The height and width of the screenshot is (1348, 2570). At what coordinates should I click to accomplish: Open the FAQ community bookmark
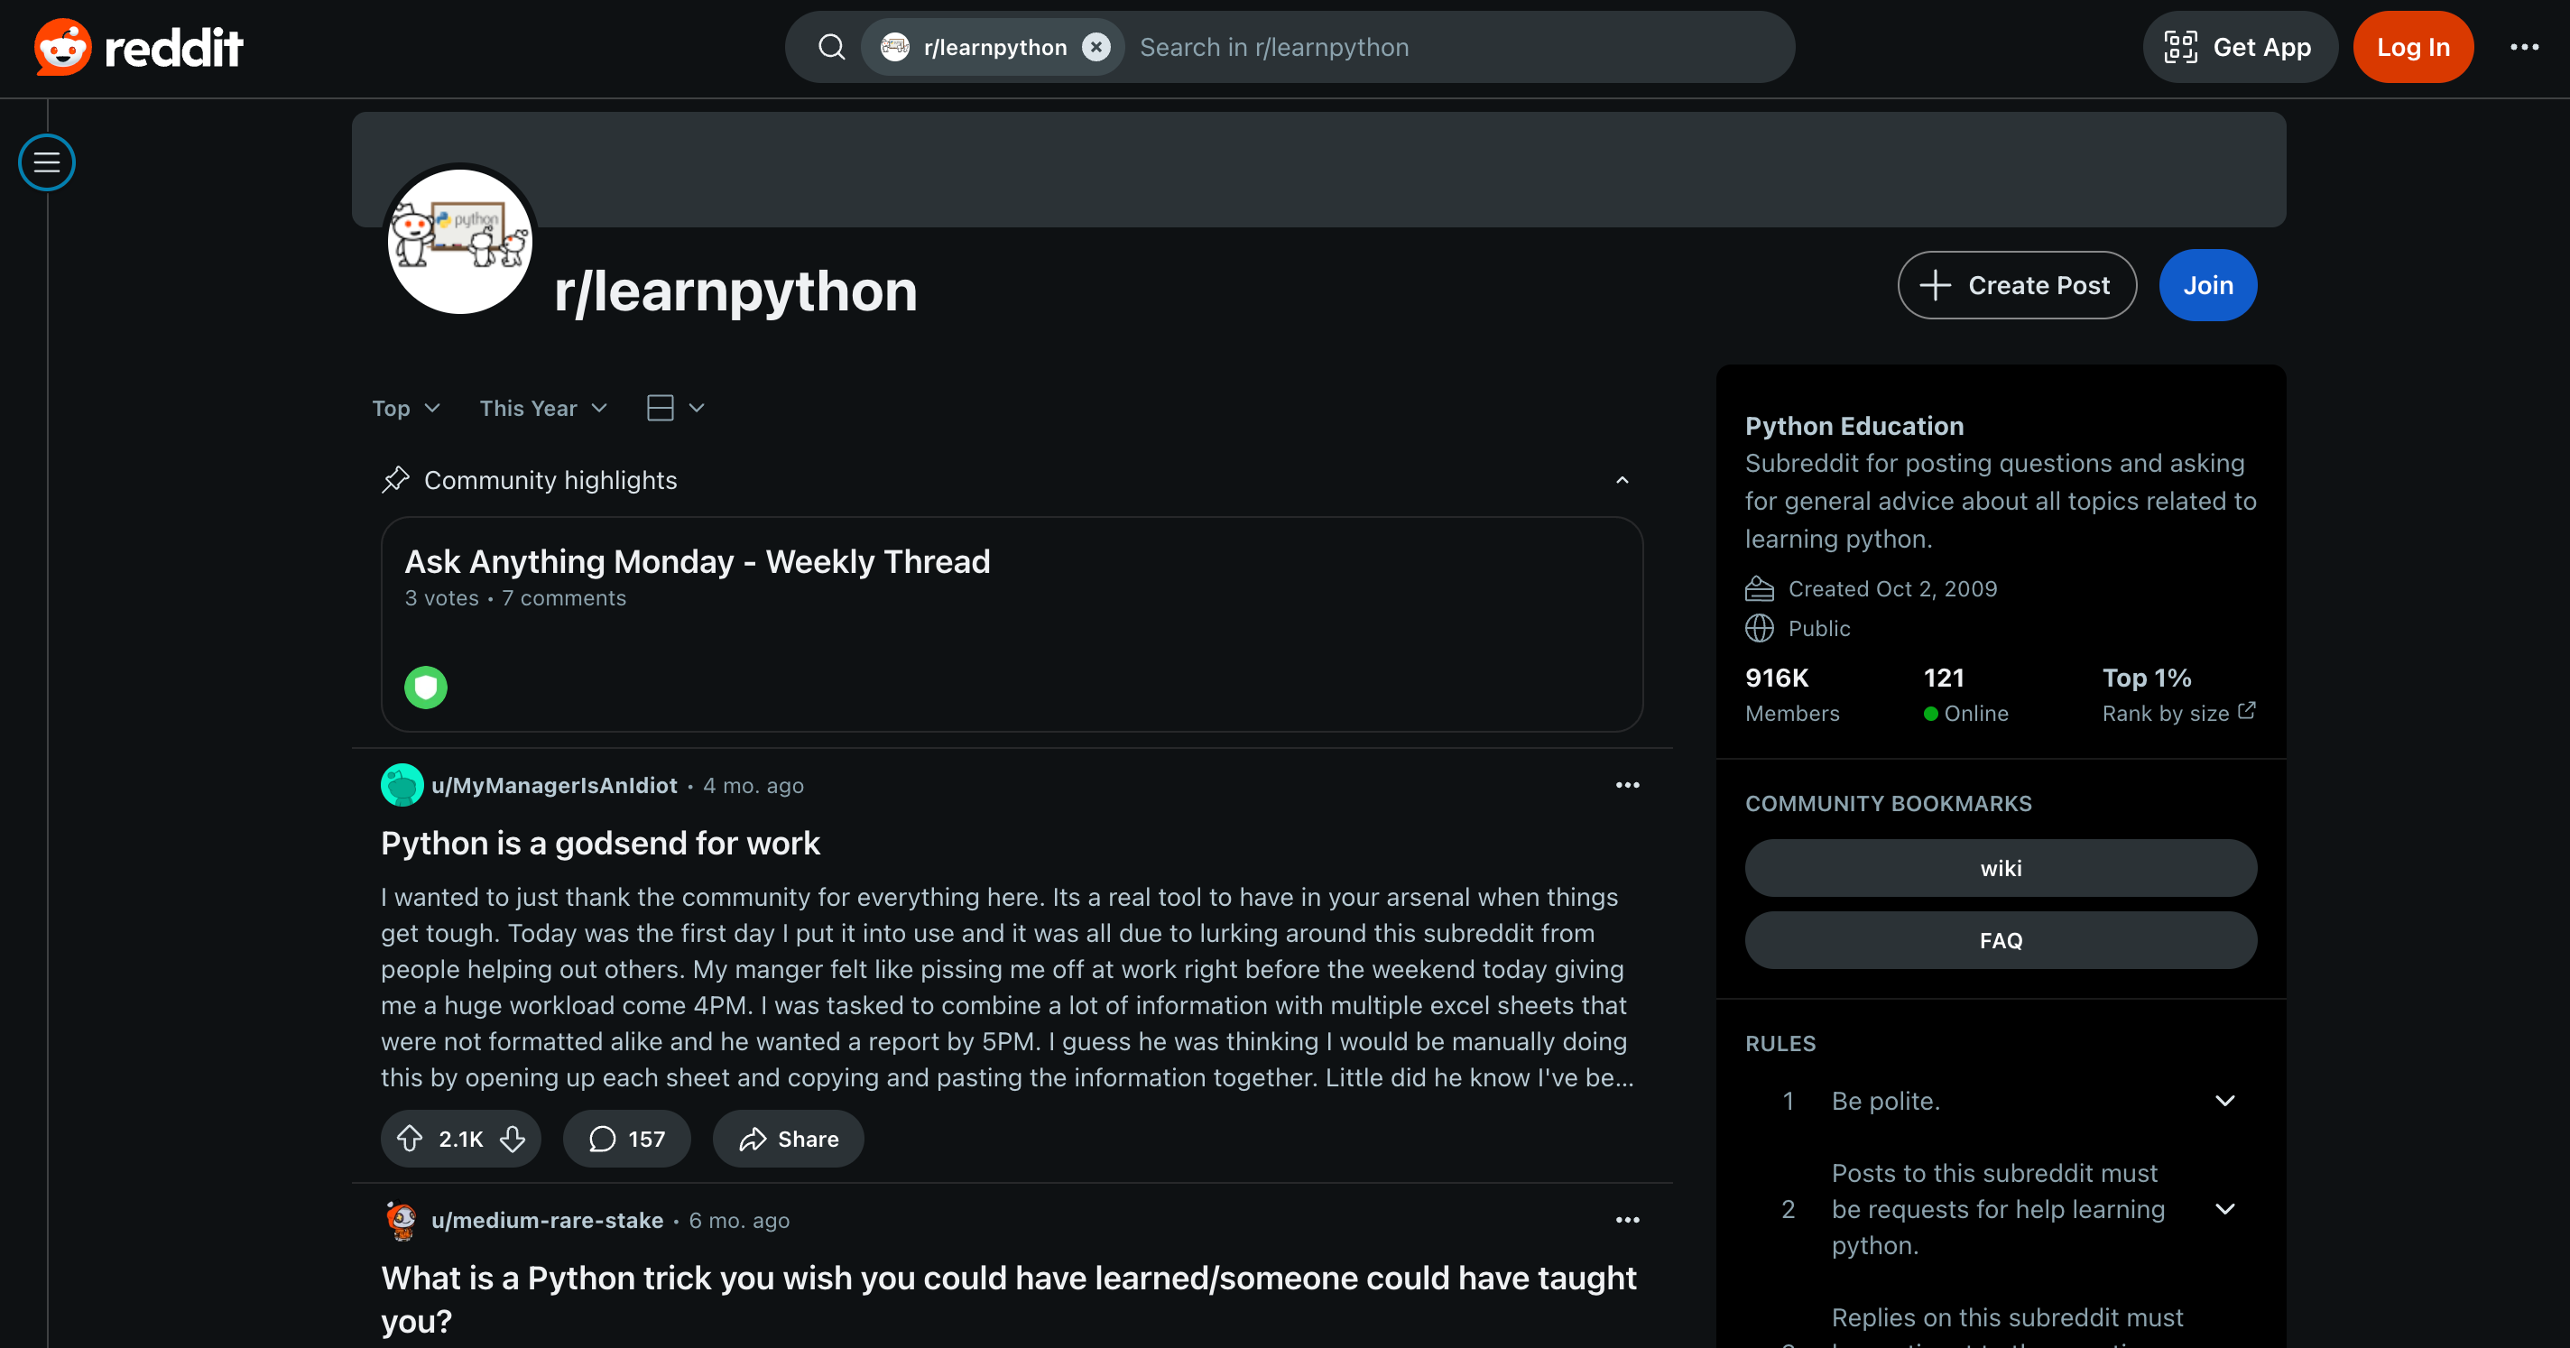click(2001, 940)
